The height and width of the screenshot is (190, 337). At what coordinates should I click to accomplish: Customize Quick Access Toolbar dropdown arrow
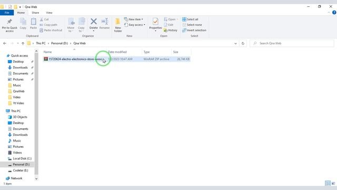click(20, 7)
